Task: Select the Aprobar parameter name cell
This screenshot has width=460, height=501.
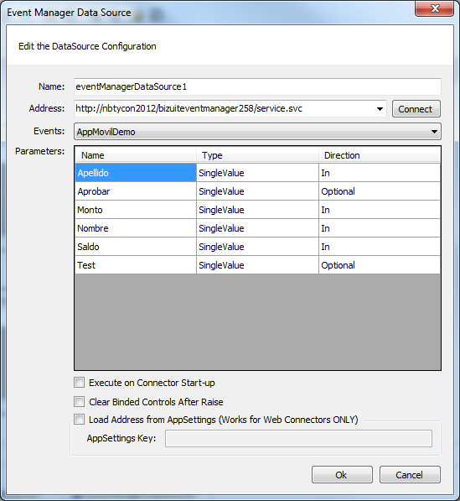Action: (136, 191)
